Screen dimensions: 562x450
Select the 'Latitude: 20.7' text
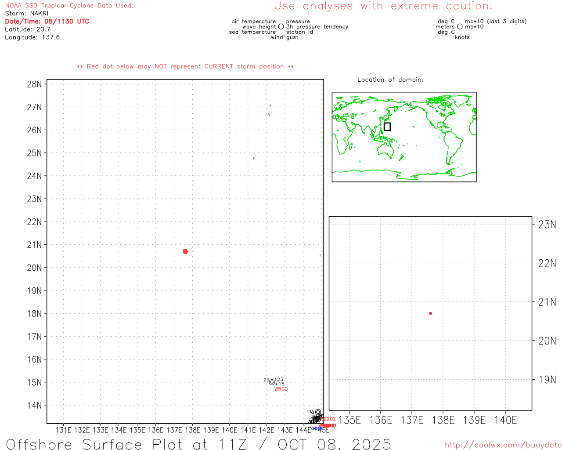click(x=28, y=29)
